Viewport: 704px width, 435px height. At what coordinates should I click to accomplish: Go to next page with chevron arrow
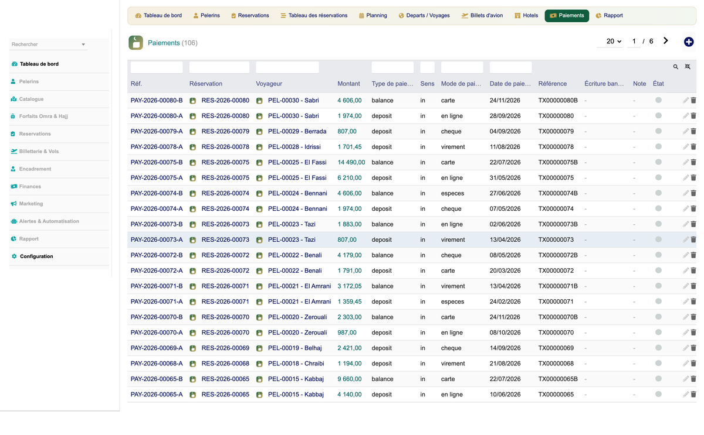666,41
